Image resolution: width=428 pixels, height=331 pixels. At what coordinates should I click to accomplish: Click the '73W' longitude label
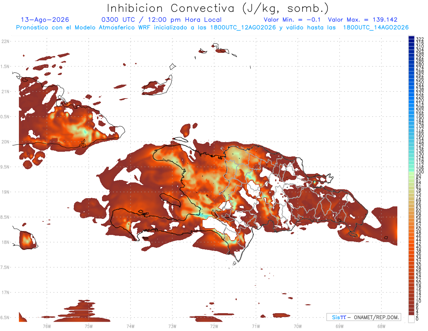click(172, 326)
